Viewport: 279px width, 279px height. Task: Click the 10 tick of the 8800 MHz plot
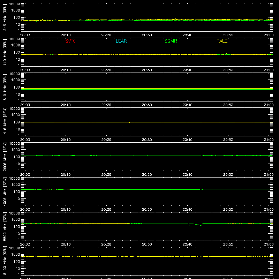click(x=18, y=234)
